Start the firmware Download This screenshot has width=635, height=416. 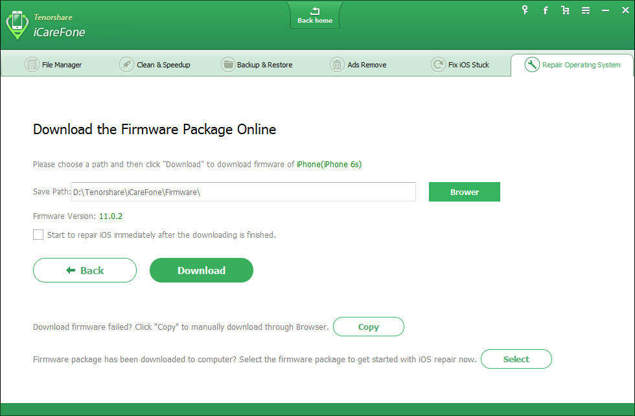click(202, 270)
